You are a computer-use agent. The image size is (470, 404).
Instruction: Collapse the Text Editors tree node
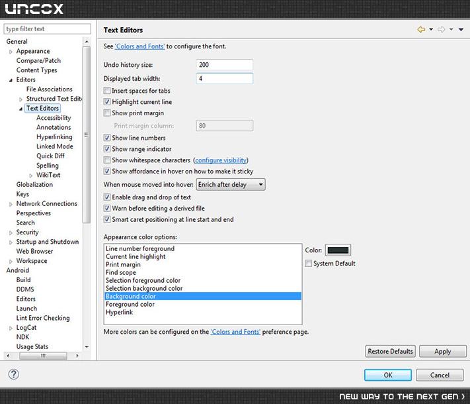click(x=20, y=109)
